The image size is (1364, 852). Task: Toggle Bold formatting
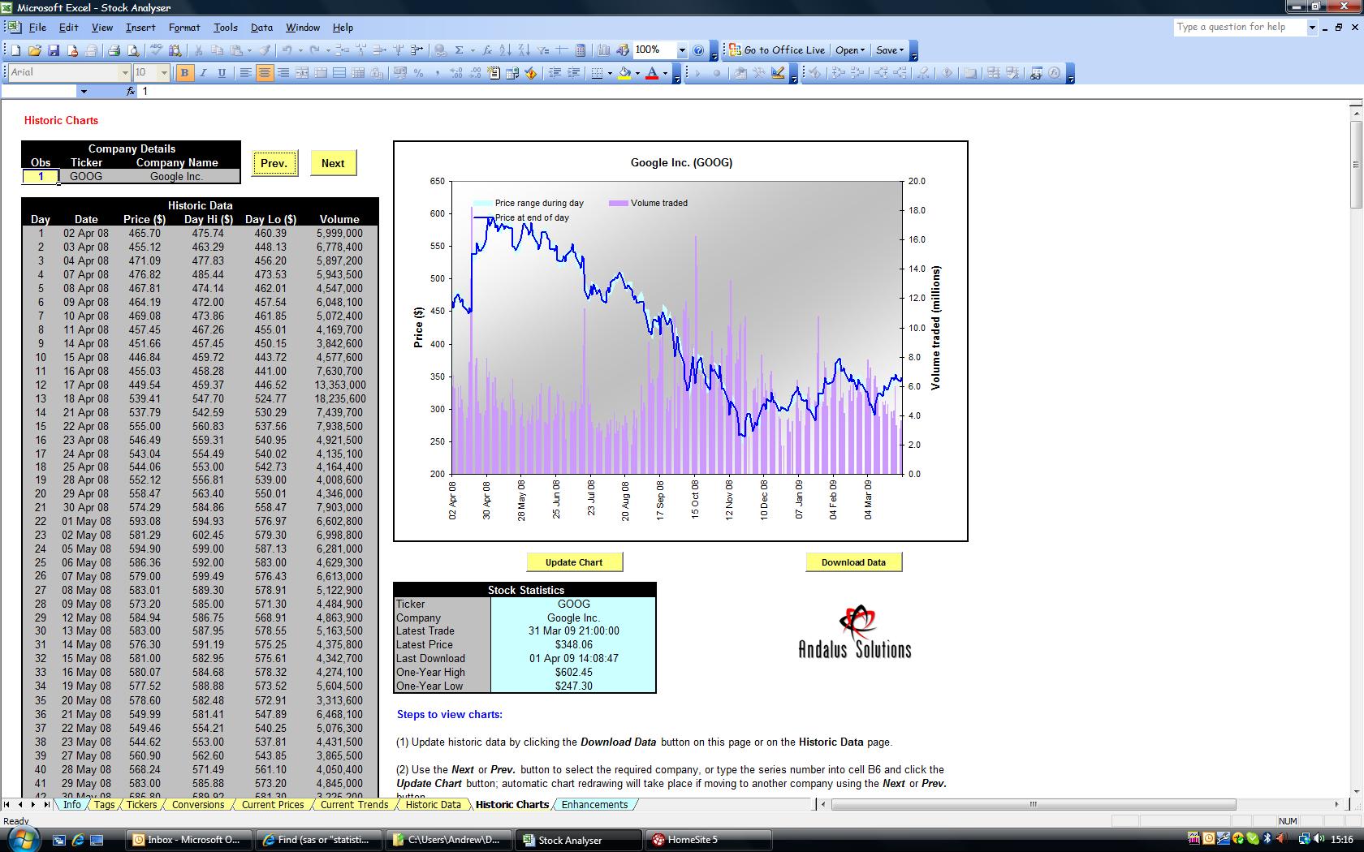(184, 73)
